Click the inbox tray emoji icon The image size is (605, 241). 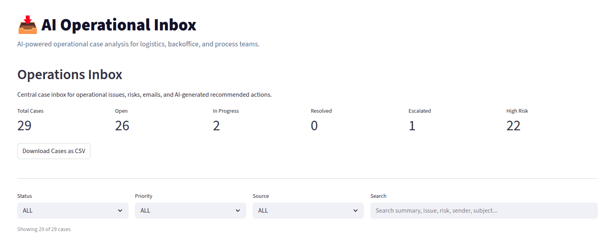click(28, 25)
